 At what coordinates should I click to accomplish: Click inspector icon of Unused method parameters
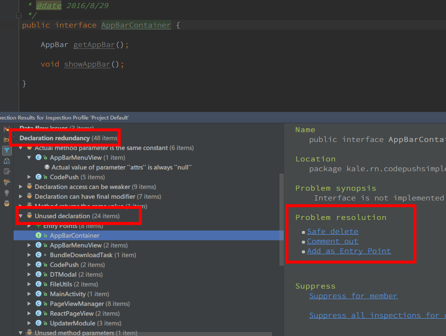(29, 332)
